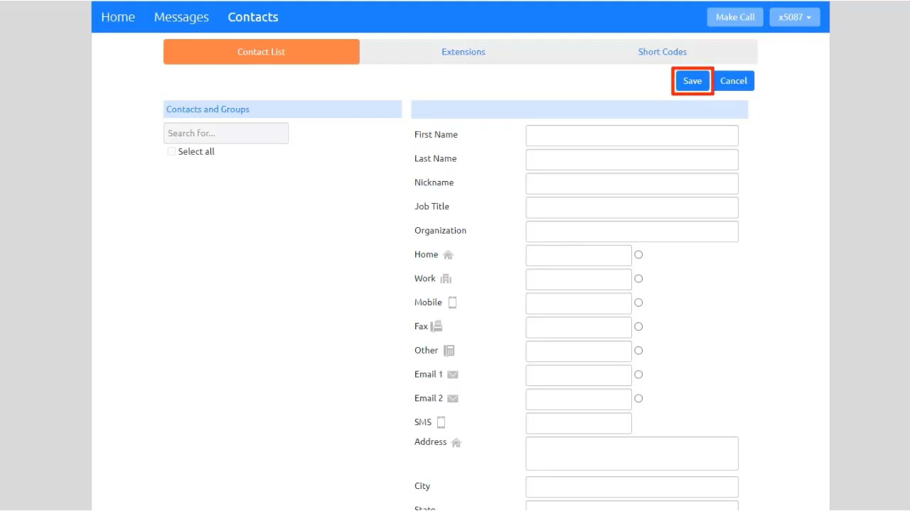Click the building icon next to Work

446,279
